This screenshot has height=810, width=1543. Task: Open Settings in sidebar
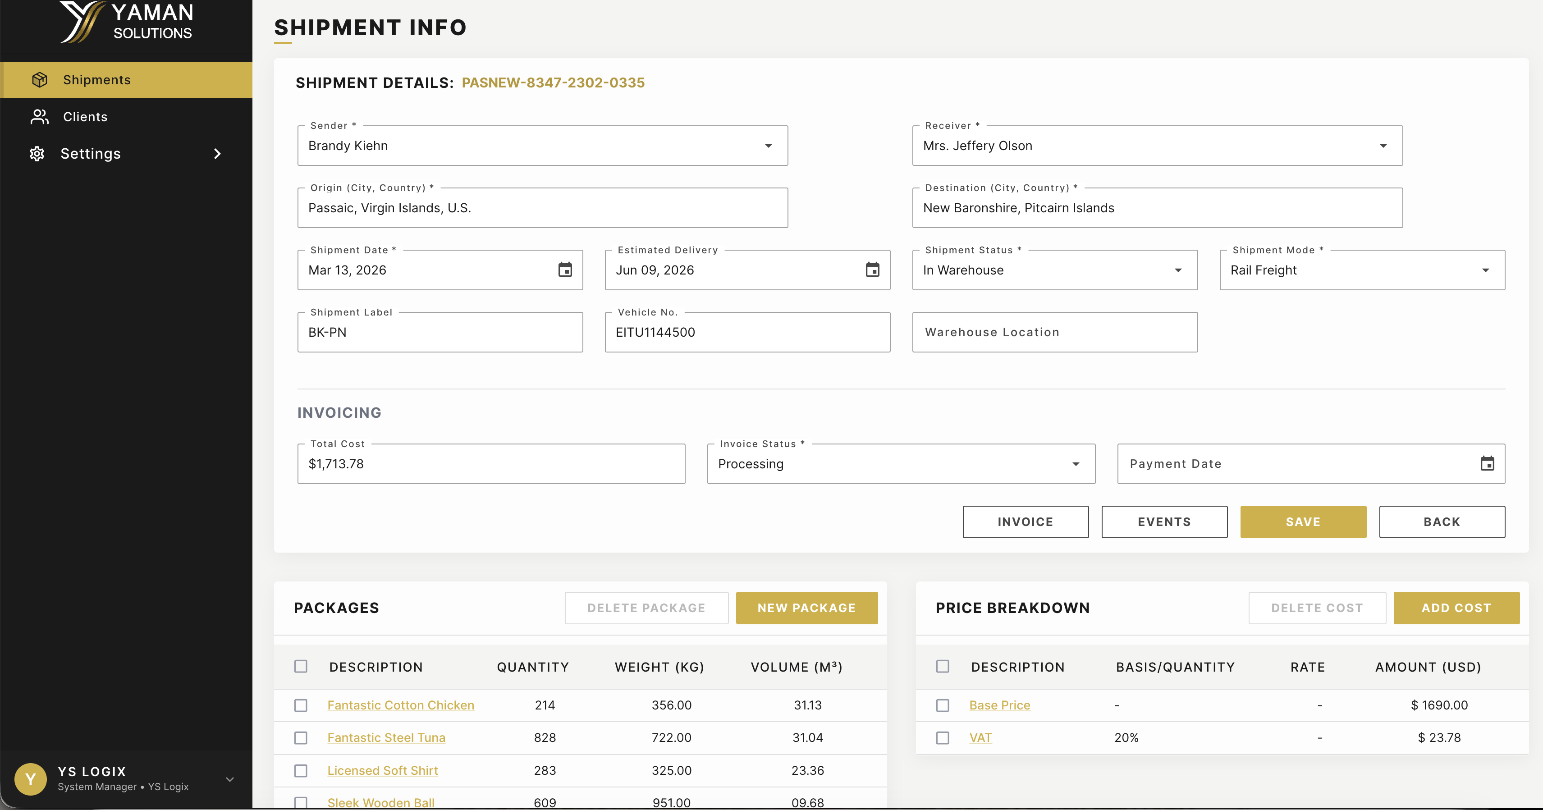(126, 154)
